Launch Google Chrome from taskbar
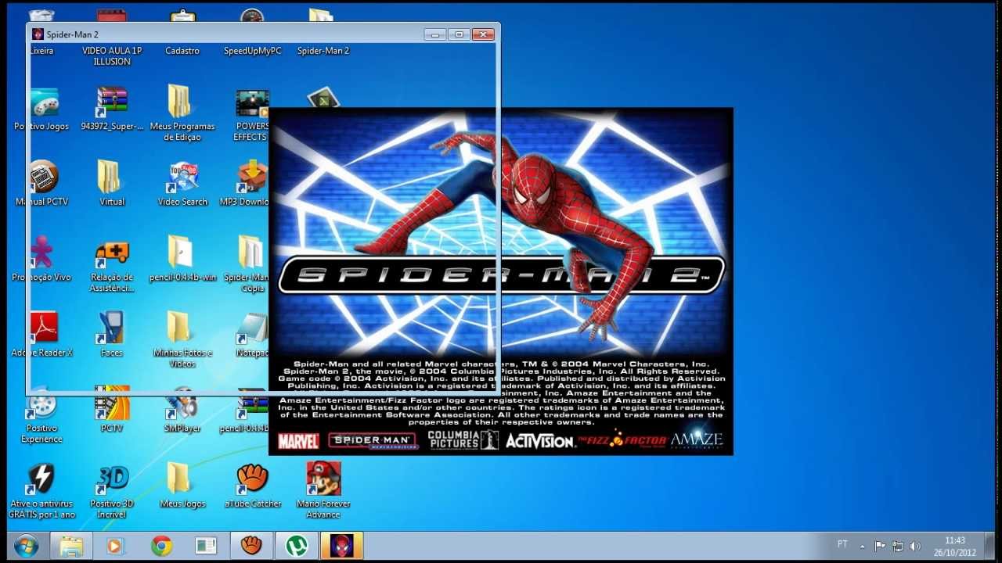 (x=161, y=545)
